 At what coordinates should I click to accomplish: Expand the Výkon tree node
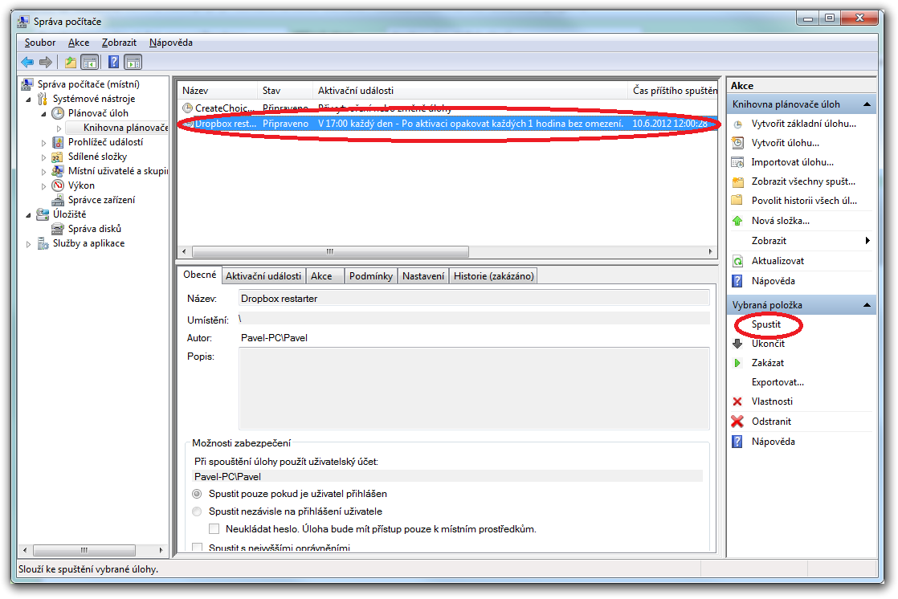[x=43, y=186]
